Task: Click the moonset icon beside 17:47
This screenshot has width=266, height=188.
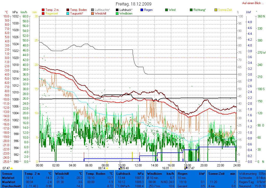Action: tap(186, 168)
